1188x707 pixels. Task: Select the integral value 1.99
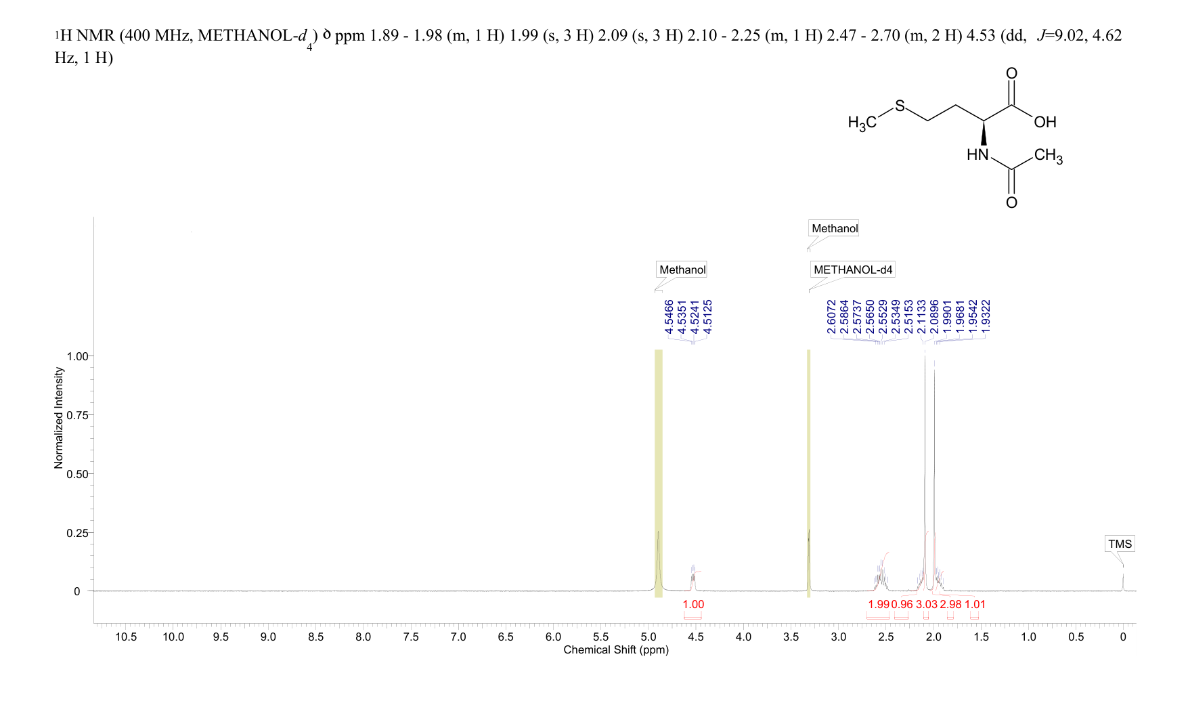tap(878, 604)
